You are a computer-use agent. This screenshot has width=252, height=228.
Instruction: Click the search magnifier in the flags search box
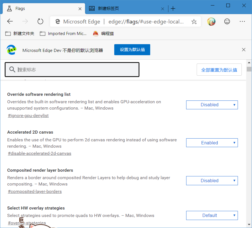click(x=12, y=69)
